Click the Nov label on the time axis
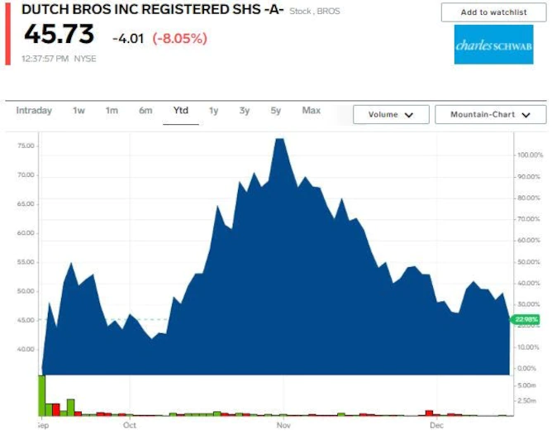 tap(283, 425)
